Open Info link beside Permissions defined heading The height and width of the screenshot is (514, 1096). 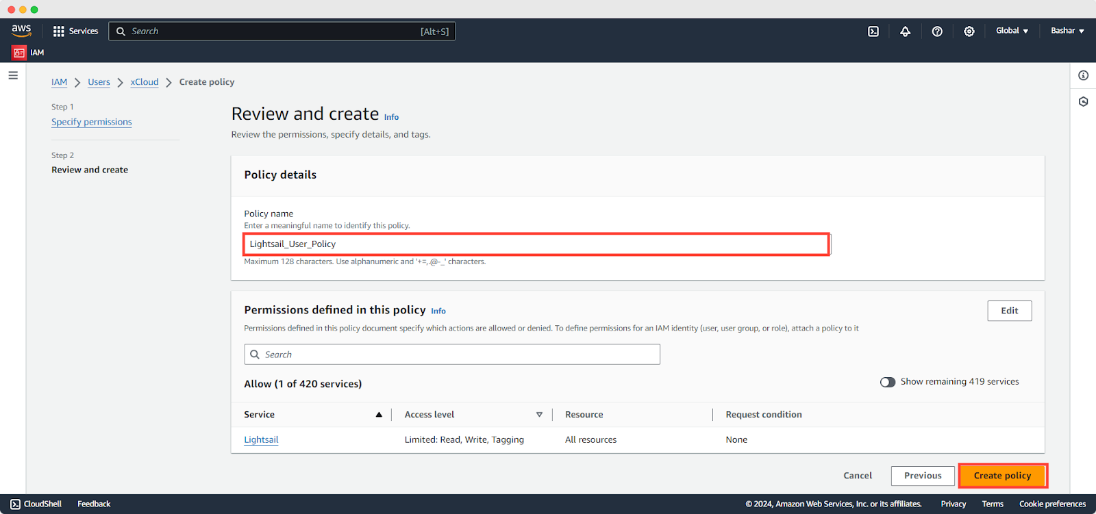point(438,311)
